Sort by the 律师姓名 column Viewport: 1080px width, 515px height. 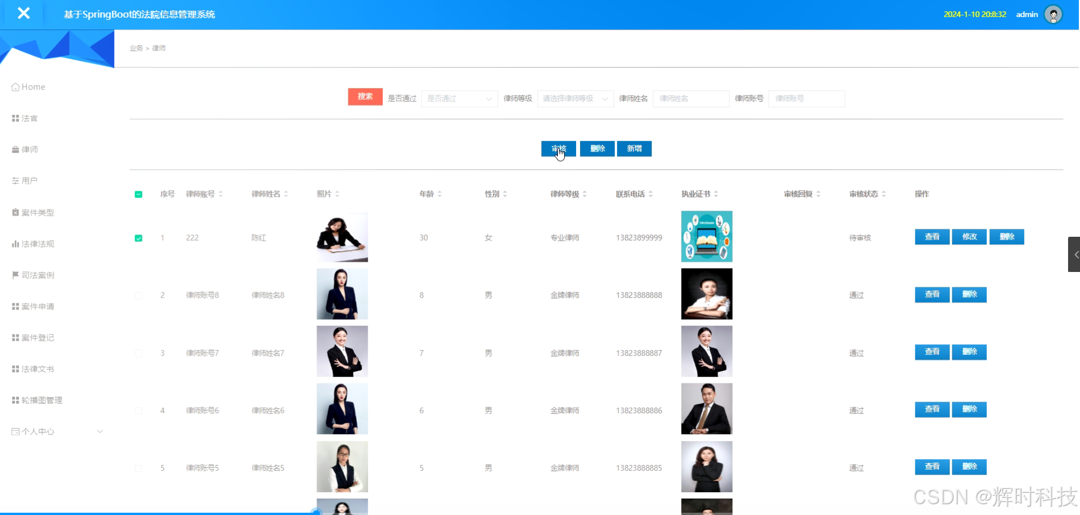coord(286,194)
